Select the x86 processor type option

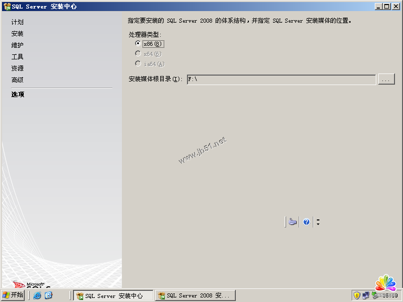(138, 44)
